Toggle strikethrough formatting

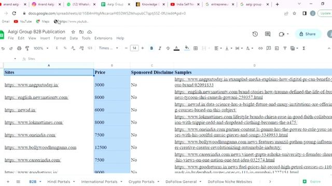pos(168,48)
